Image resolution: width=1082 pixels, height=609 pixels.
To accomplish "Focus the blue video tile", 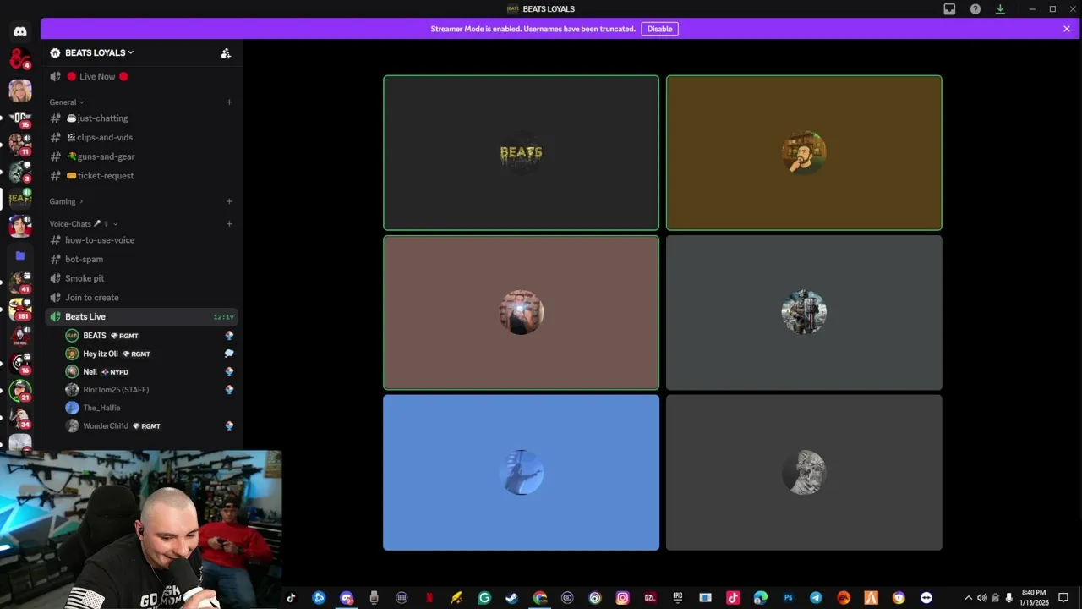I will (521, 473).
